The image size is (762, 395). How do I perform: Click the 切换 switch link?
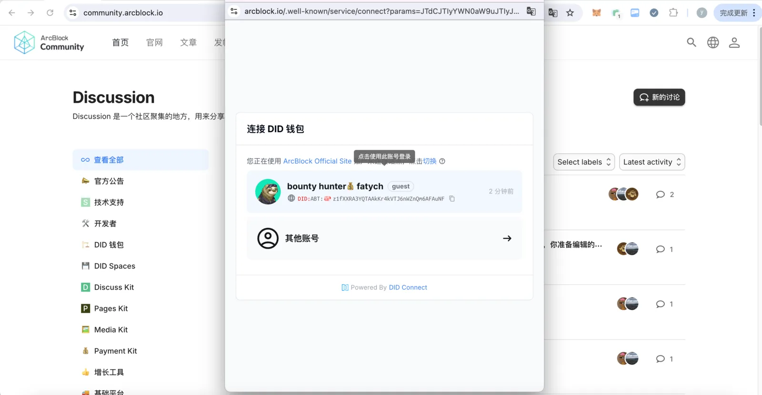point(430,161)
